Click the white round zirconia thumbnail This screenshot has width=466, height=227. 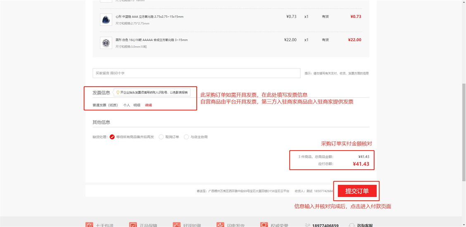click(106, 43)
